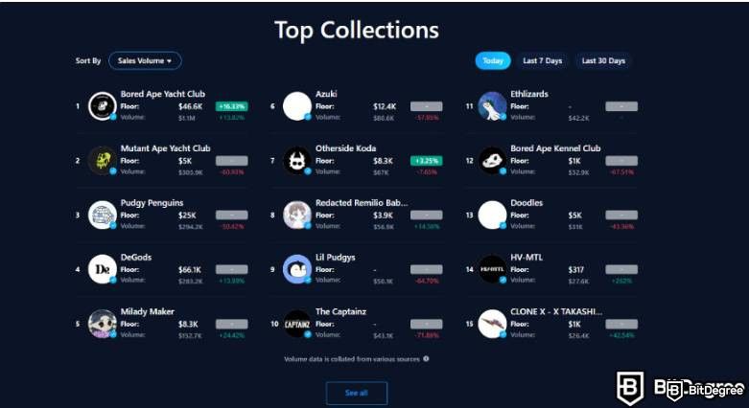Click the $3.9K Redacted Remilio floor price
Screen dimensions: 749x408
pos(383,215)
